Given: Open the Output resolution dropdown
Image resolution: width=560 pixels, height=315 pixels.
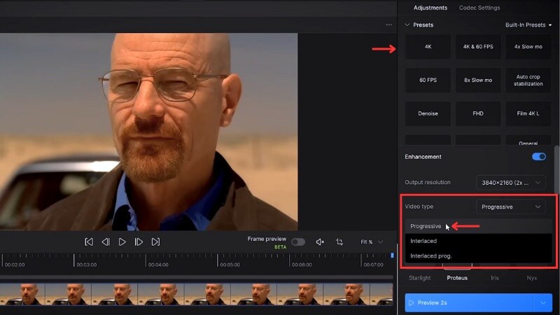Looking at the screenshot, I should point(511,183).
